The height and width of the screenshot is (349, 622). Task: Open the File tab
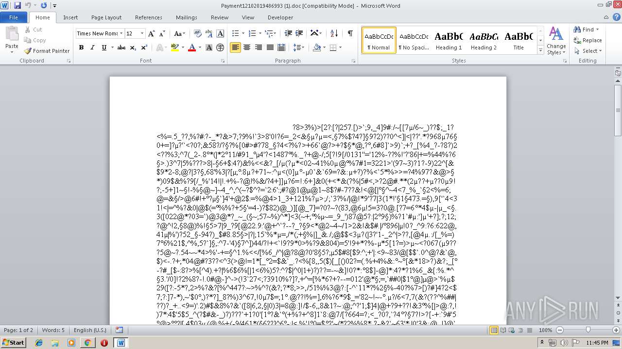(x=14, y=17)
